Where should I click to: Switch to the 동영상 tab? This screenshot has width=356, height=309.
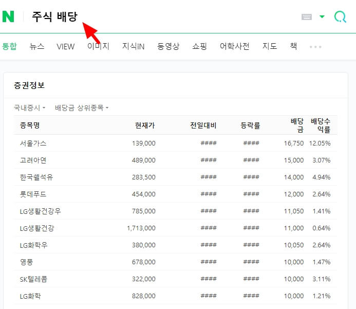click(x=168, y=46)
